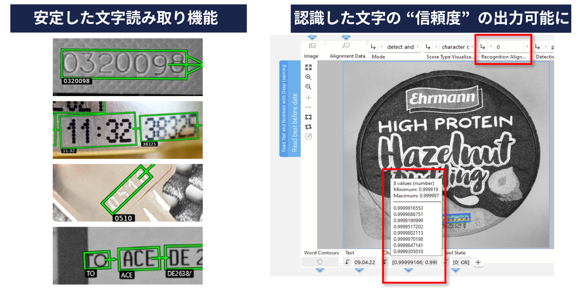Click the Word Contours output icon
Viewport: 579px width, 289px height.
coord(320,262)
